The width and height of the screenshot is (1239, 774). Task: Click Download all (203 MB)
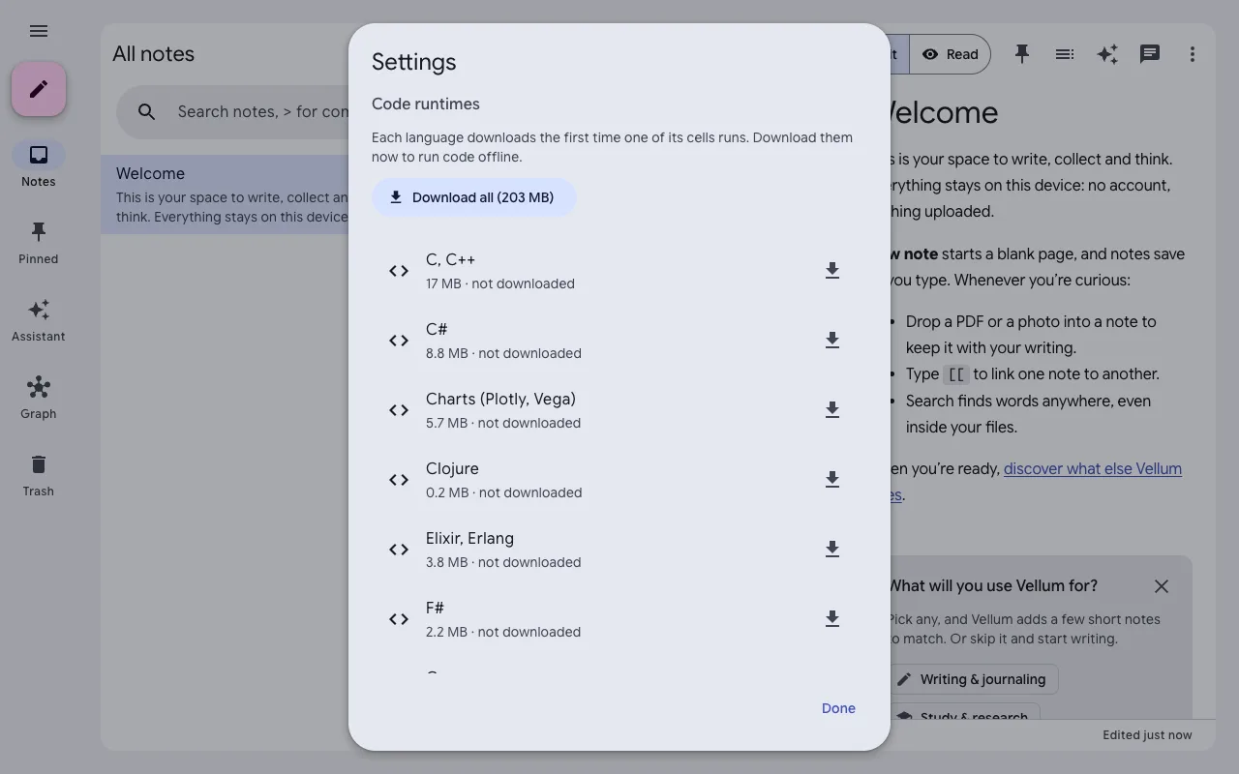[x=474, y=197]
